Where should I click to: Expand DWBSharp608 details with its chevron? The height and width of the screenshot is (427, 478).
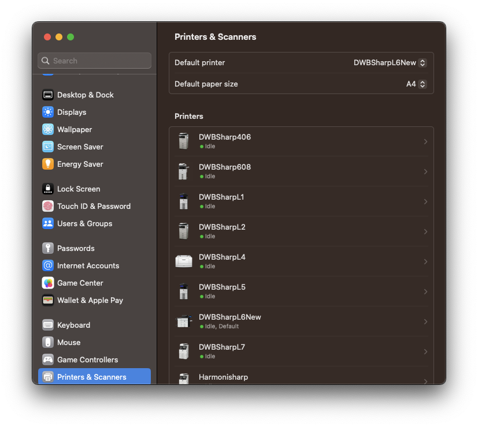pos(425,171)
